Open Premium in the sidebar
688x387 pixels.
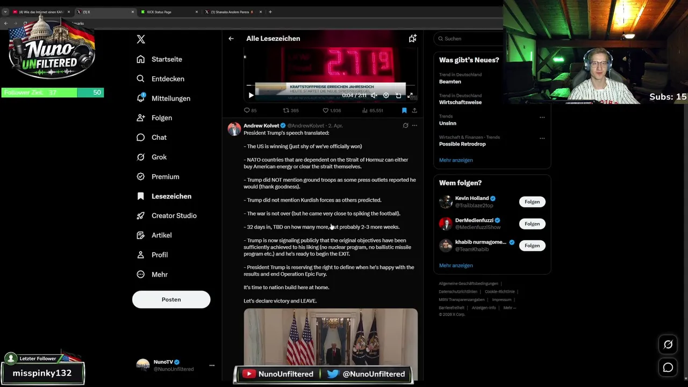pyautogui.click(x=158, y=176)
